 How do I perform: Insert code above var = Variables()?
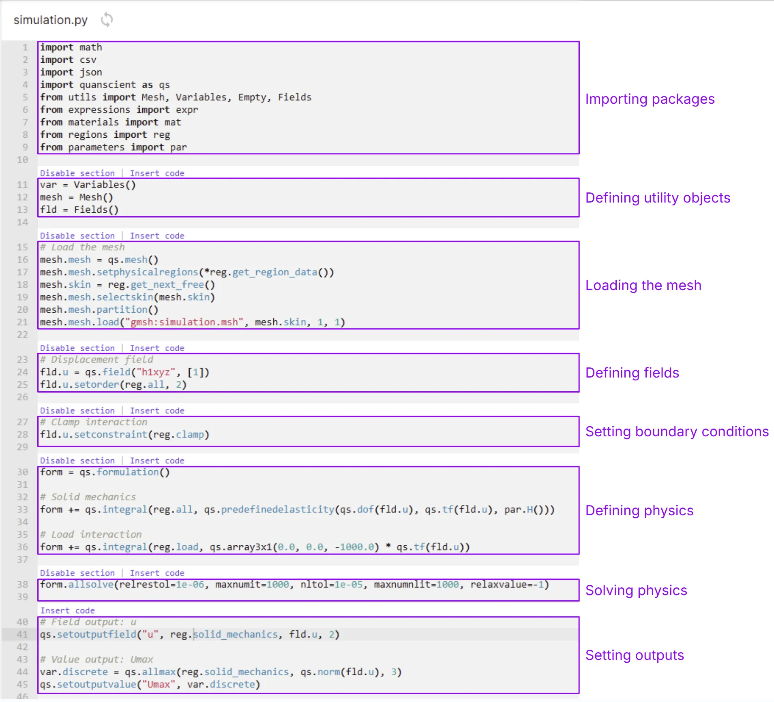coord(157,173)
